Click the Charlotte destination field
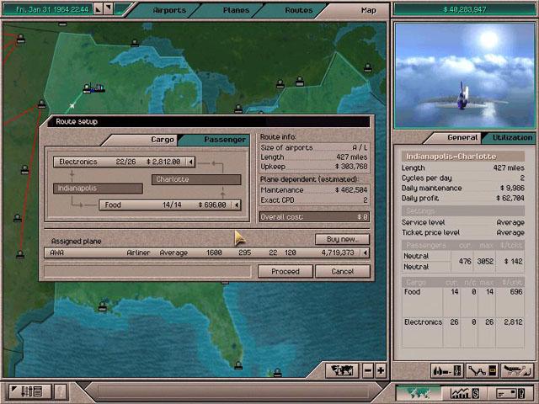 point(196,179)
